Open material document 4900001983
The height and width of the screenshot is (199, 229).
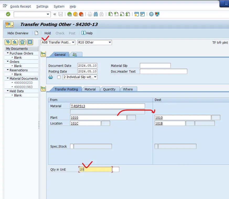pos(23,87)
